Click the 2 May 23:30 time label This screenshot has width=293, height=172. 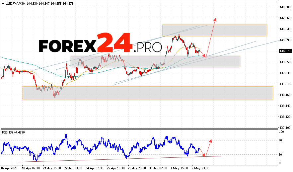tap(200, 168)
